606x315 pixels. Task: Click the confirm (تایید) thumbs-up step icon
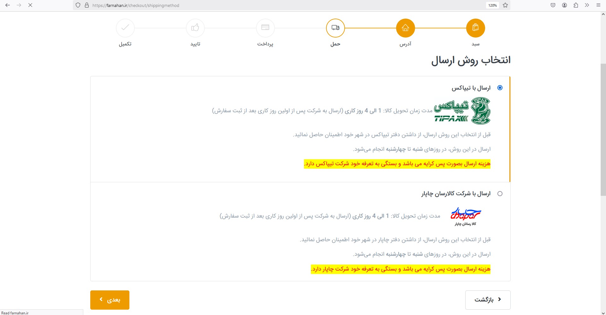[x=195, y=28]
